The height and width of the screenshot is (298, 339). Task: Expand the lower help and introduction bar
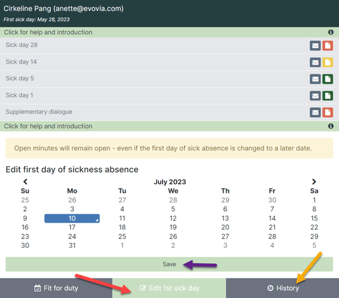(169, 126)
